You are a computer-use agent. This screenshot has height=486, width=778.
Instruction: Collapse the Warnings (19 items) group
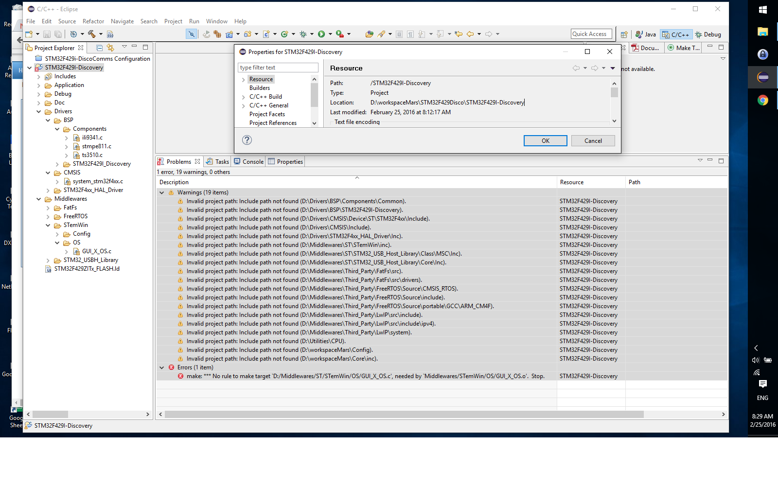tap(162, 192)
